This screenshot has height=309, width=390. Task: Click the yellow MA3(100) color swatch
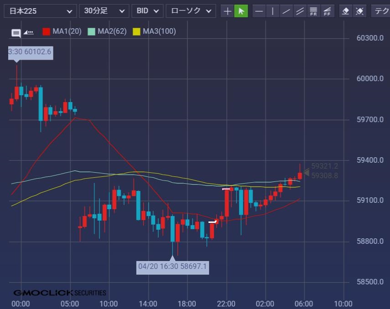136,31
